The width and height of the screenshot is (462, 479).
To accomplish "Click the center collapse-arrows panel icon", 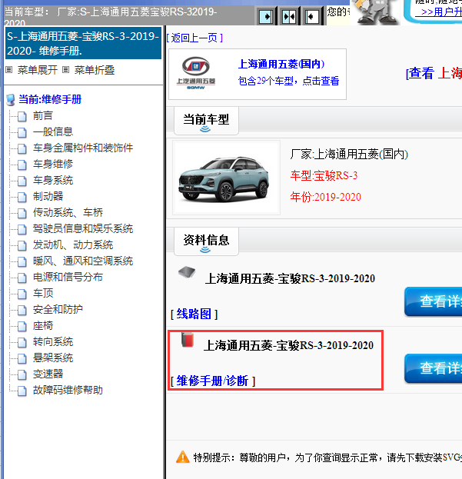I will [x=289, y=16].
